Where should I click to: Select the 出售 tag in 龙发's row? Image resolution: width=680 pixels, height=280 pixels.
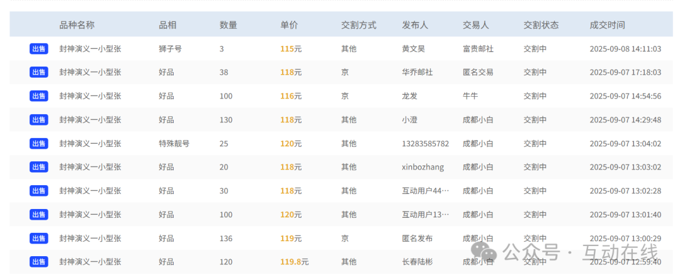coord(38,96)
